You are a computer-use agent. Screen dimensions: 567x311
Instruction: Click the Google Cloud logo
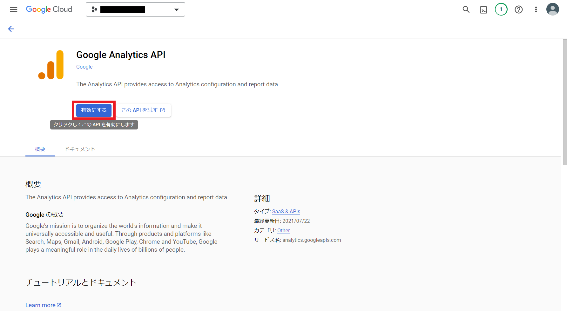[49, 10]
